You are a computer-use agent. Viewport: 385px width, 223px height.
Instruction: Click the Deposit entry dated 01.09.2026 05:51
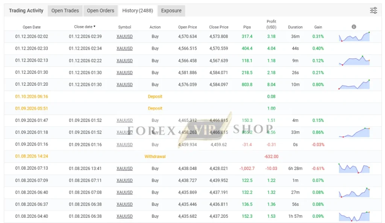pos(155,109)
